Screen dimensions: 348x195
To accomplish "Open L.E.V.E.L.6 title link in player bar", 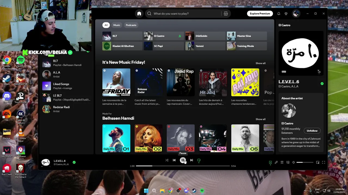I will click(60, 161).
